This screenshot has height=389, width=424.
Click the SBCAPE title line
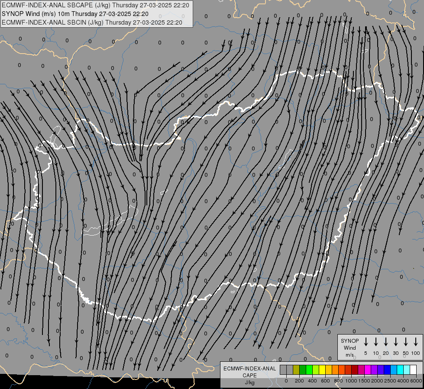[x=95, y=5]
